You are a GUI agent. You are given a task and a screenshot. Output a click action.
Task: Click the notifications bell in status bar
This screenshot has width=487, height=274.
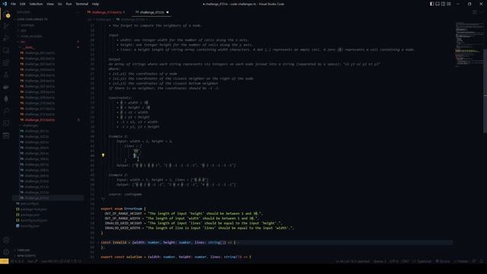[x=482, y=261]
